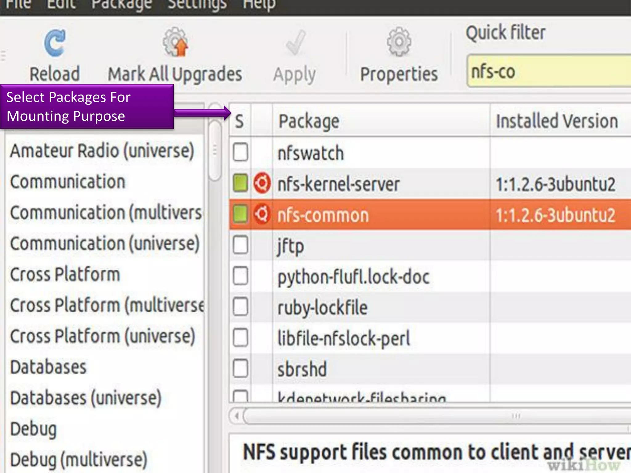Viewport: 631px width, 473px height.
Task: Select the Communication (multiverse) section
Action: tap(106, 213)
